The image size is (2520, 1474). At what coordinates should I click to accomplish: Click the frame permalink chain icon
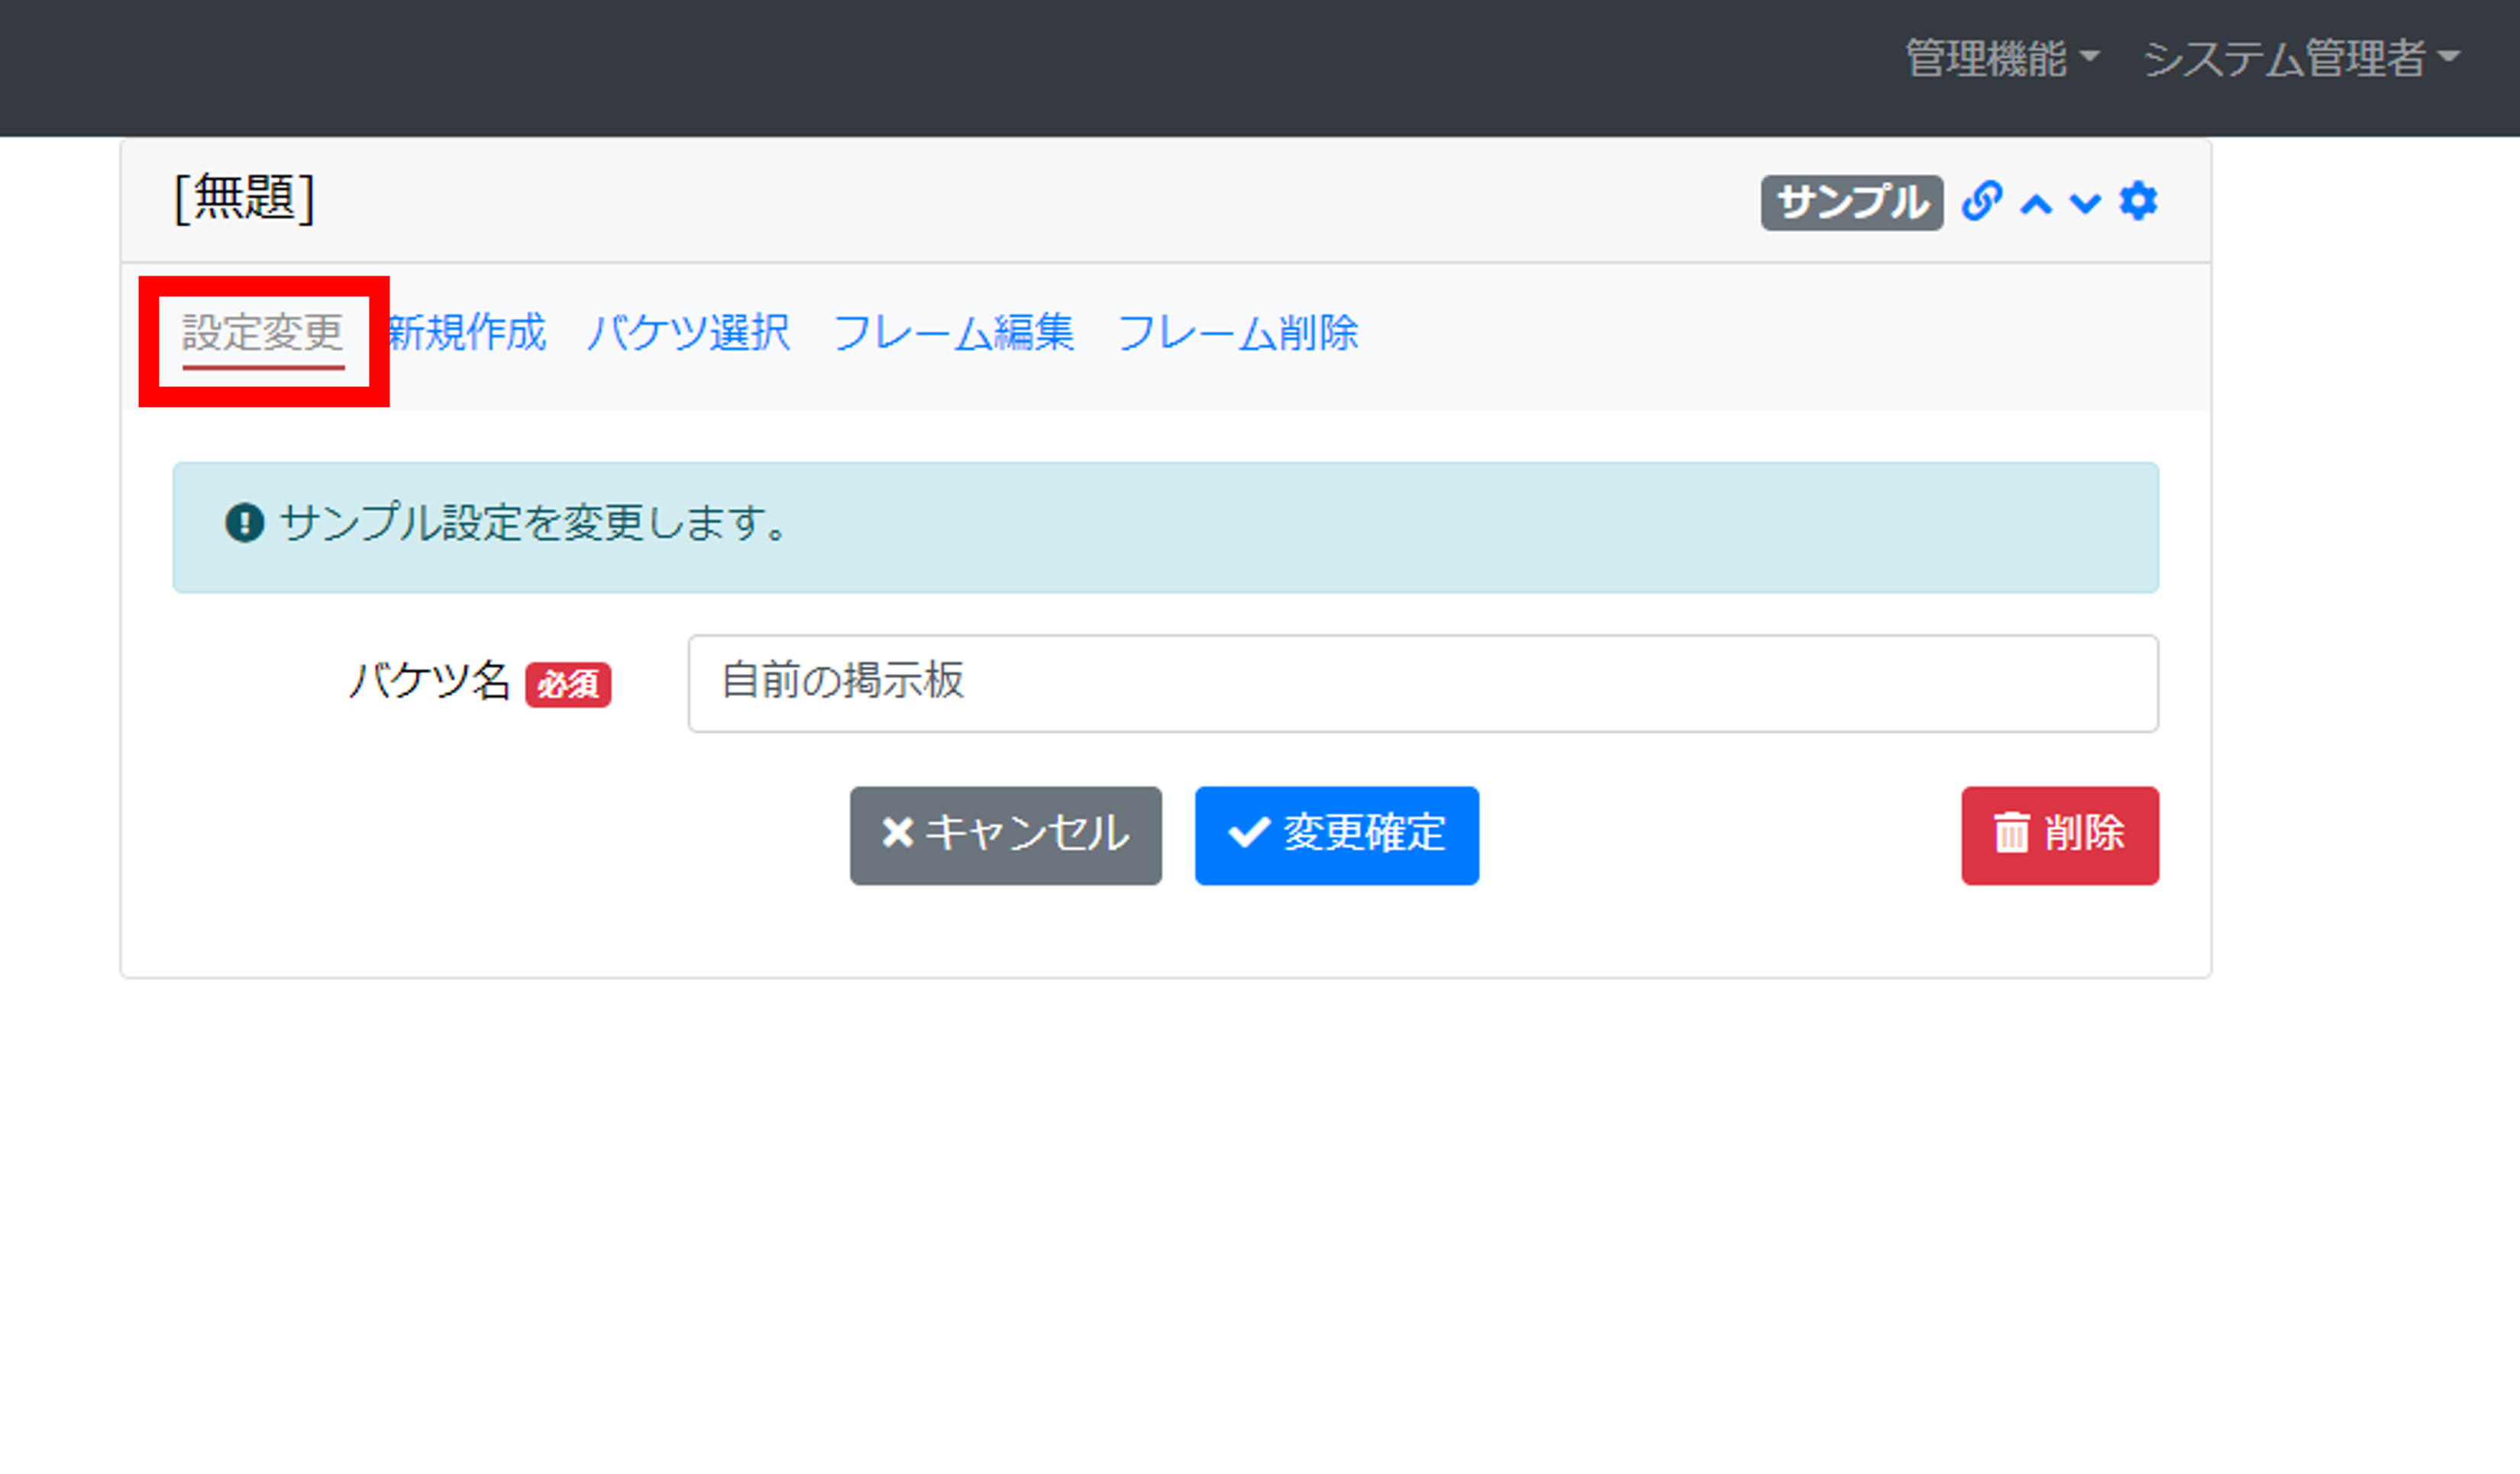1981,201
